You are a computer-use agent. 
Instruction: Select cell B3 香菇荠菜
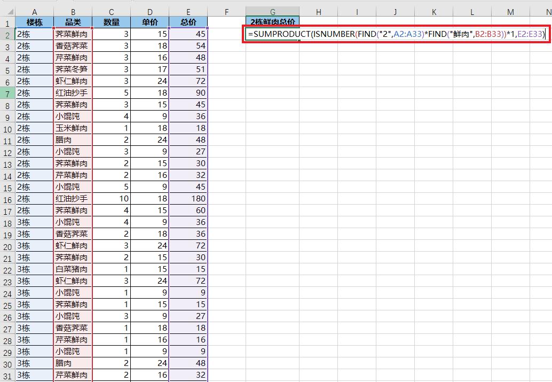[73, 46]
